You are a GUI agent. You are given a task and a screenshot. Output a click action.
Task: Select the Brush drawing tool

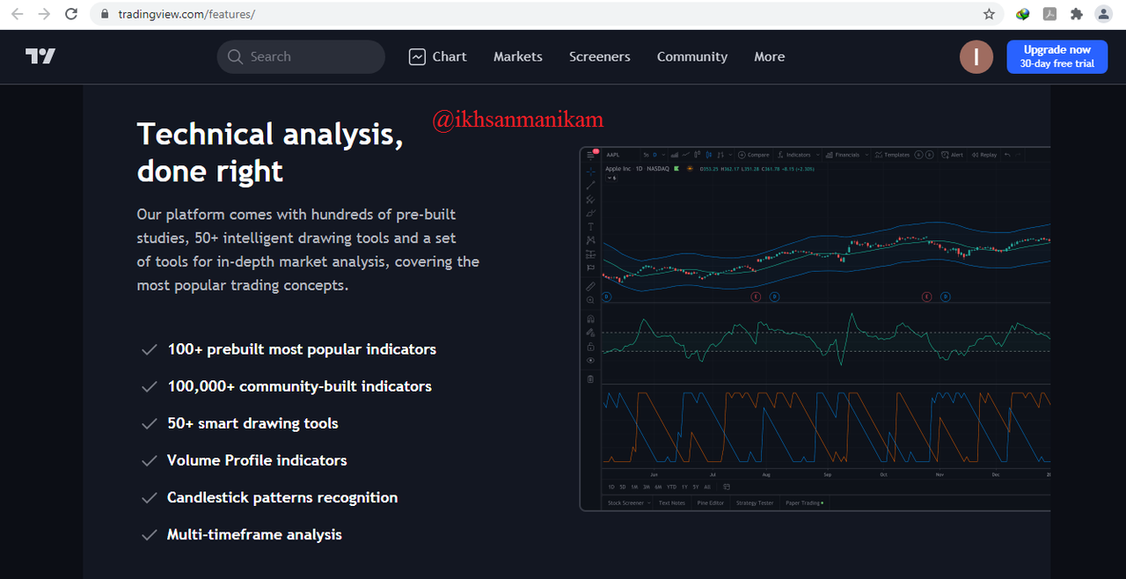tap(590, 213)
